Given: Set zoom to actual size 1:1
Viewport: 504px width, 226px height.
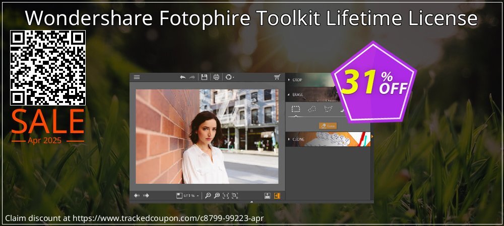Looking at the screenshot, I should pyautogui.click(x=226, y=195).
